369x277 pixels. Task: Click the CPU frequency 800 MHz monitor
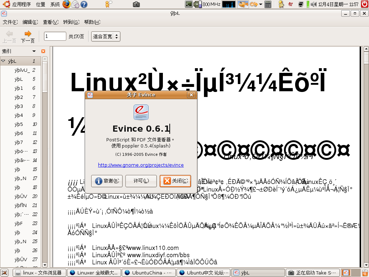(207, 4)
